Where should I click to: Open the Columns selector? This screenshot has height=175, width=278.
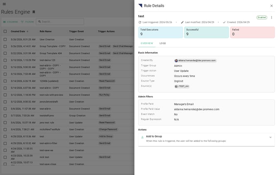click(11, 22)
